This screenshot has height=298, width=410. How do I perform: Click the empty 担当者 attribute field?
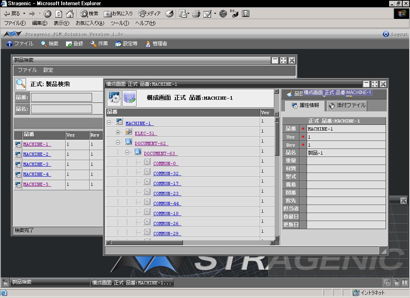[x=346, y=209]
